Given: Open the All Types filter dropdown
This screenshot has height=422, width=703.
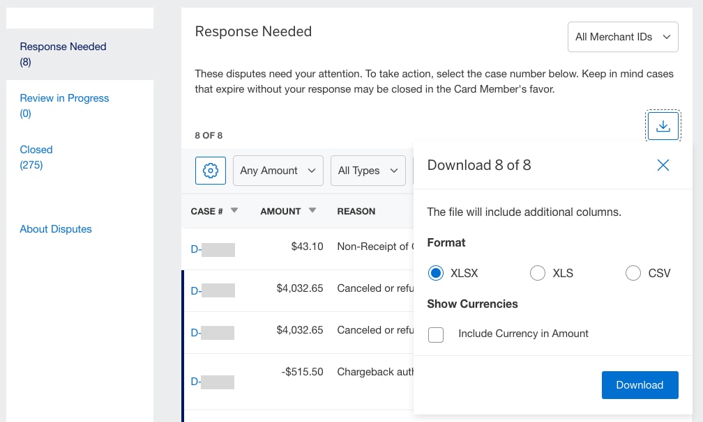Looking at the screenshot, I should tap(368, 170).
